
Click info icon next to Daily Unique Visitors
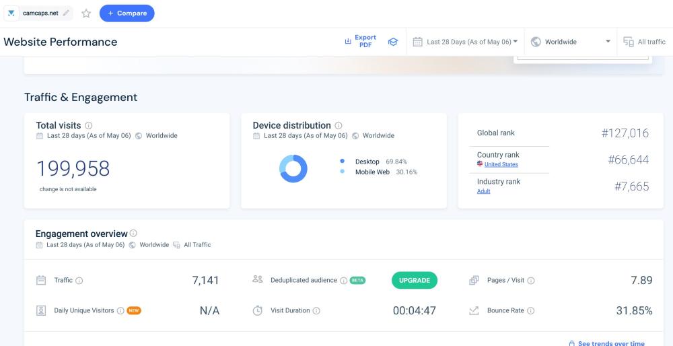coord(120,311)
